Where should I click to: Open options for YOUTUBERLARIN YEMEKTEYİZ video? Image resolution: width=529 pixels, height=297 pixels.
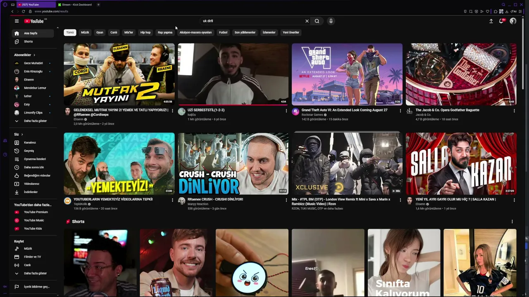point(172,200)
